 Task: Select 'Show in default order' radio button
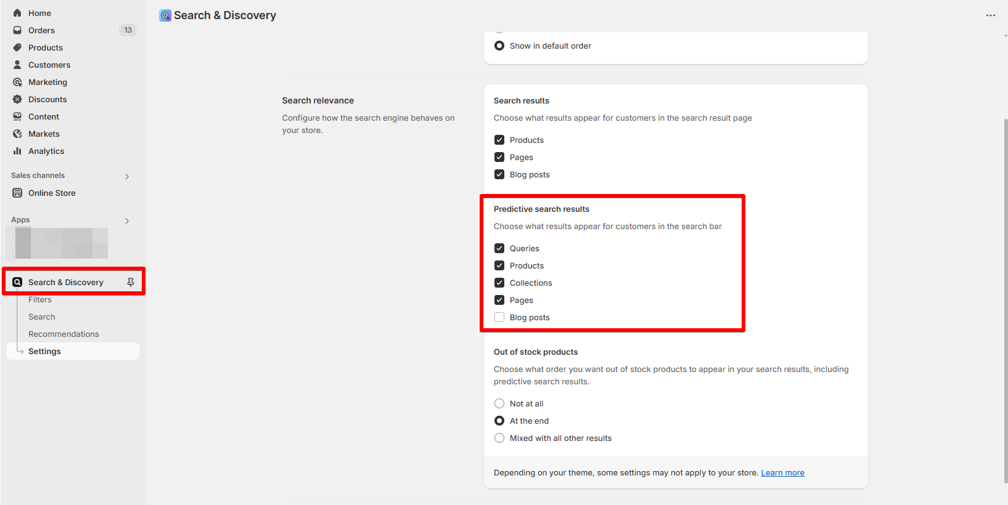point(499,46)
